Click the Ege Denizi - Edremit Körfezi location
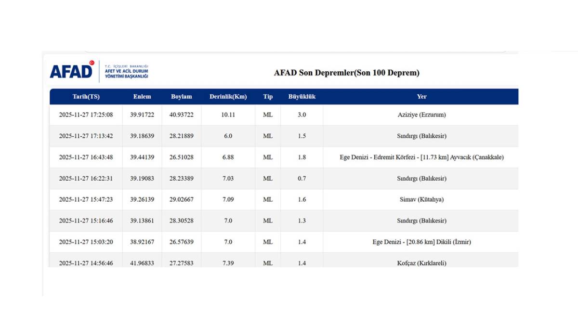Screen dimensions: 578x325 421,157
